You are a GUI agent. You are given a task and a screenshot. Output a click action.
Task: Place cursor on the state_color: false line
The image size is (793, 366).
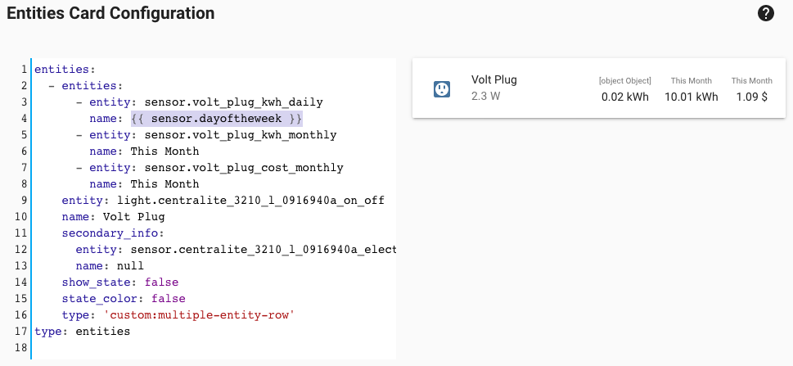[x=123, y=299]
